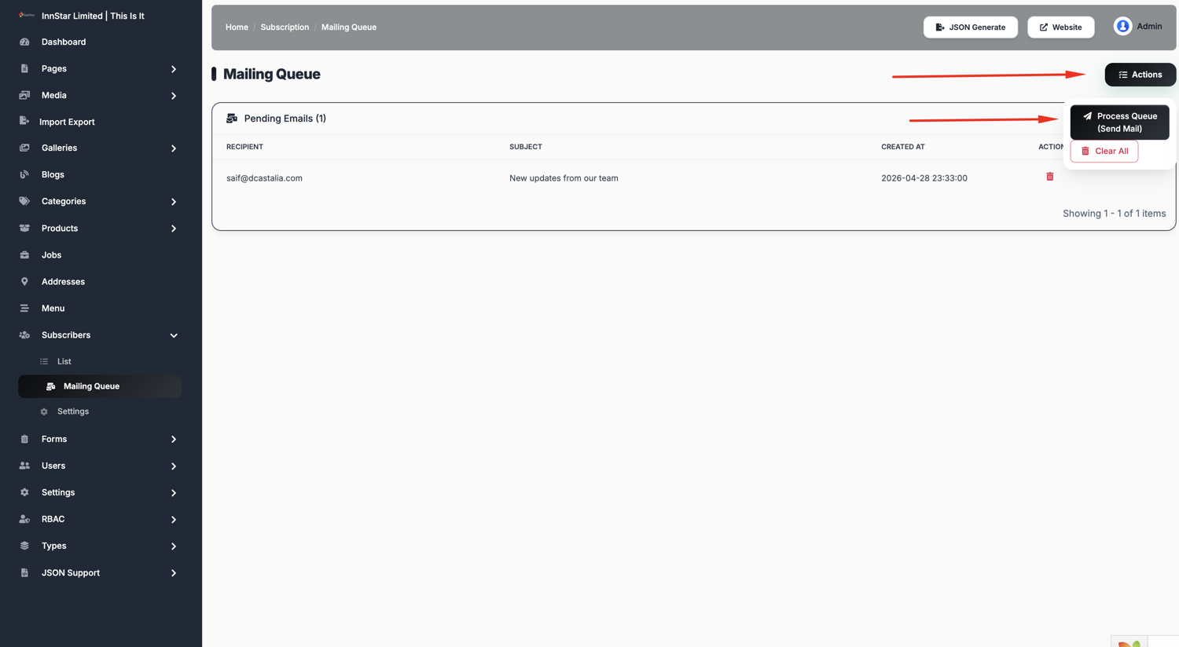Open the Website link button
Viewport: 1179px width, 647px height.
[1060, 27]
